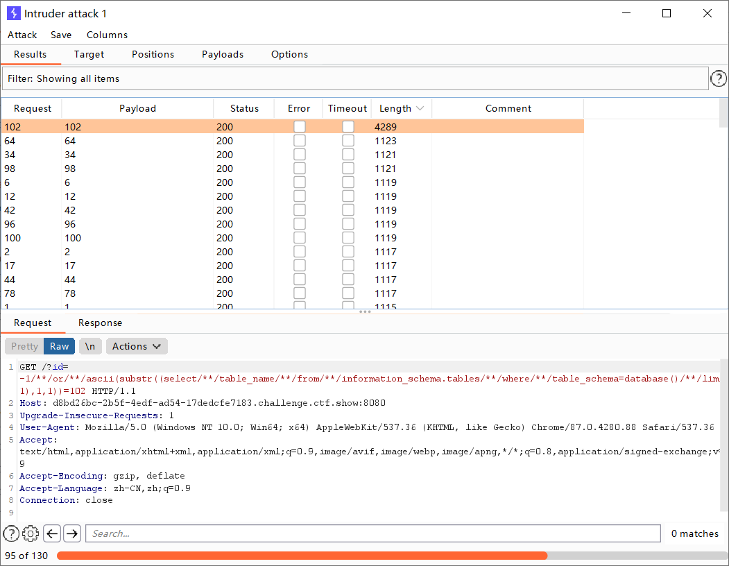
Task: Open the search help icon at bottom left
Action: click(11, 533)
